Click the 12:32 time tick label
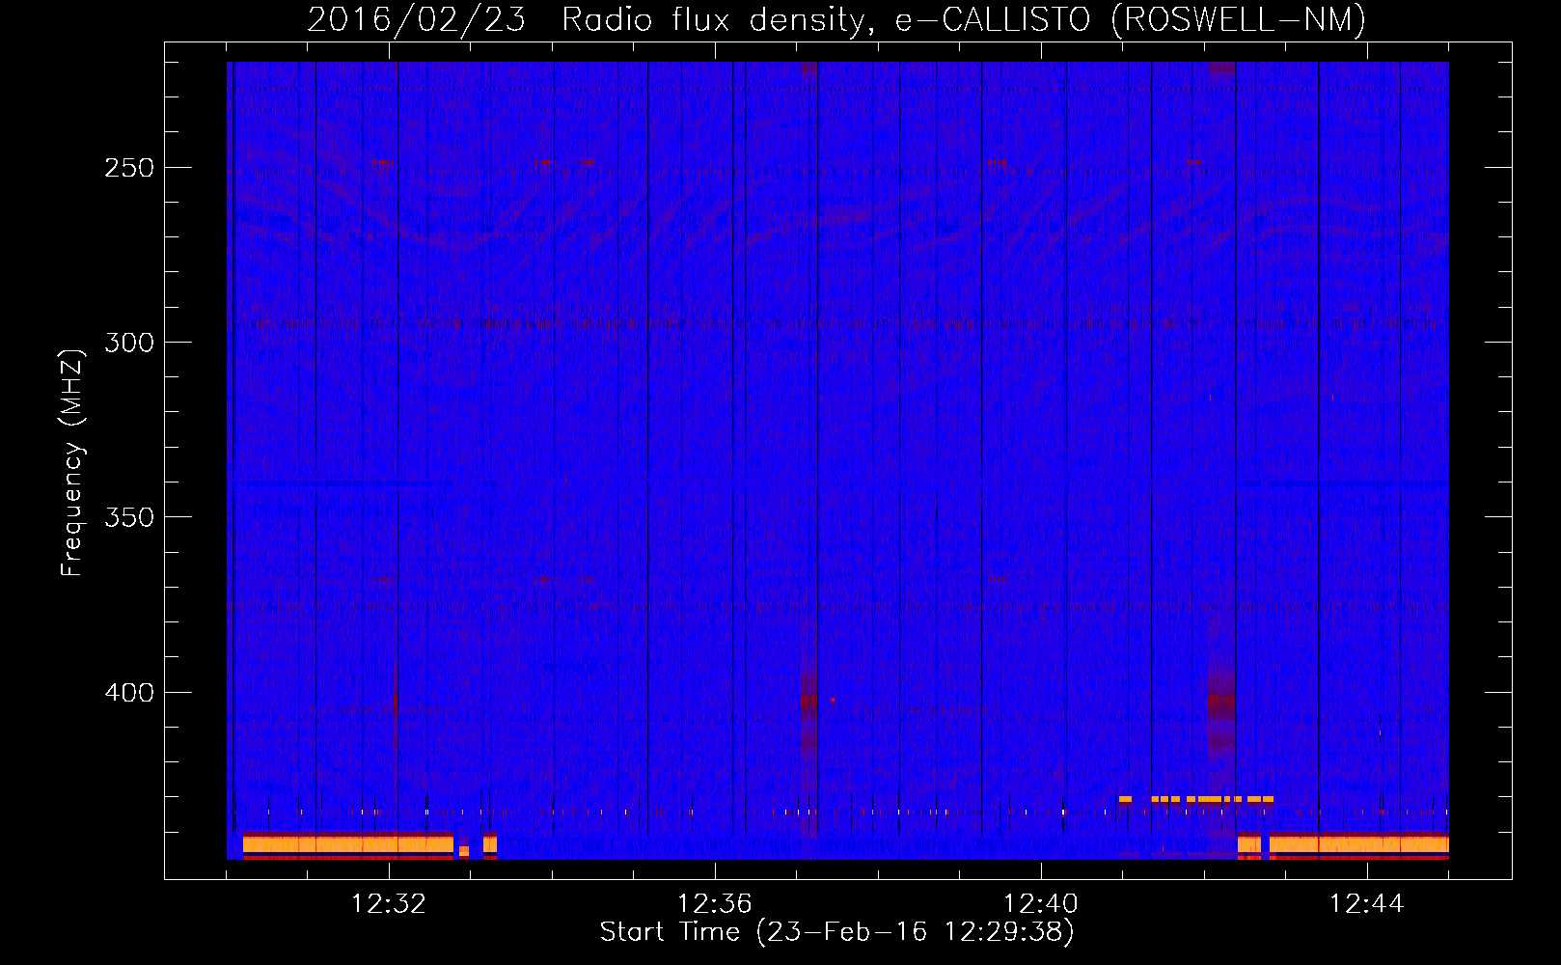The height and width of the screenshot is (965, 1561). click(x=389, y=903)
